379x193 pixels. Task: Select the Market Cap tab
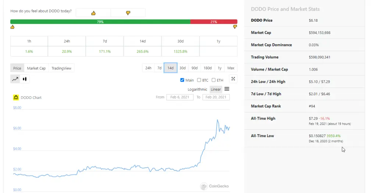[x=36, y=68]
